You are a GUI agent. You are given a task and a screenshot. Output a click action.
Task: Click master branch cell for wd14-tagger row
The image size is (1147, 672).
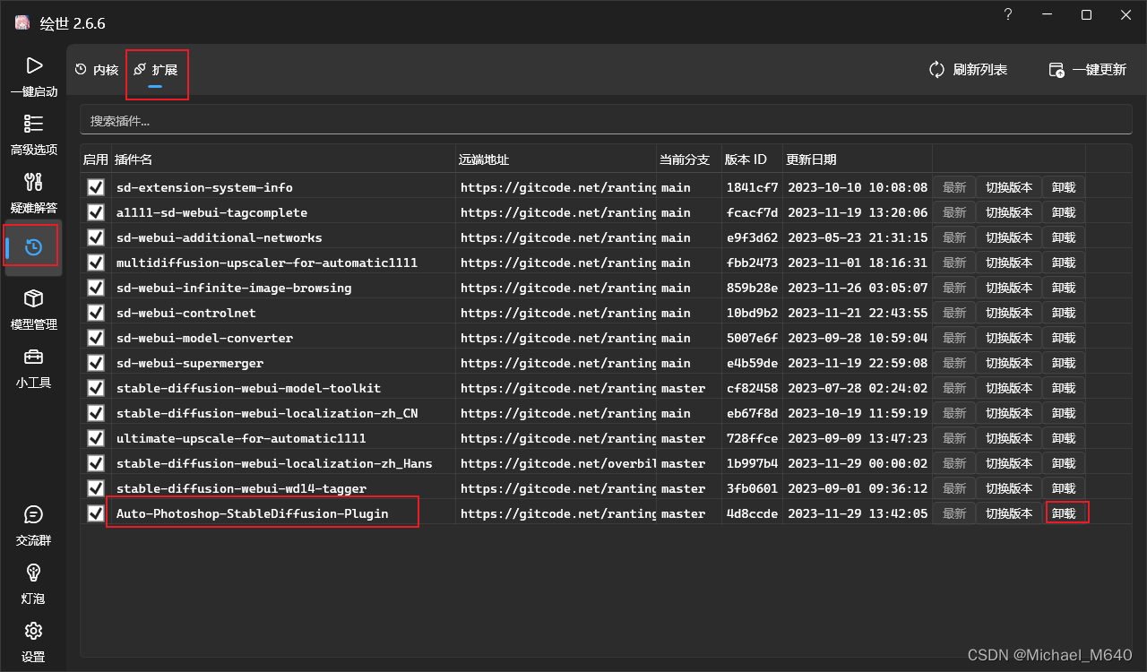tap(689, 488)
